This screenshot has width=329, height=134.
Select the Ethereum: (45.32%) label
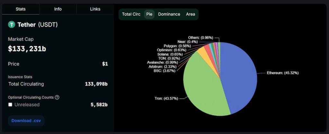282,73
